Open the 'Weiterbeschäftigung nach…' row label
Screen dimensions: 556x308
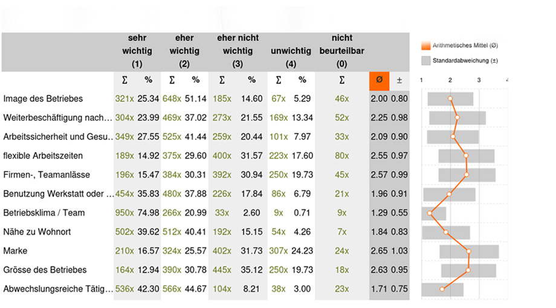[58, 118]
